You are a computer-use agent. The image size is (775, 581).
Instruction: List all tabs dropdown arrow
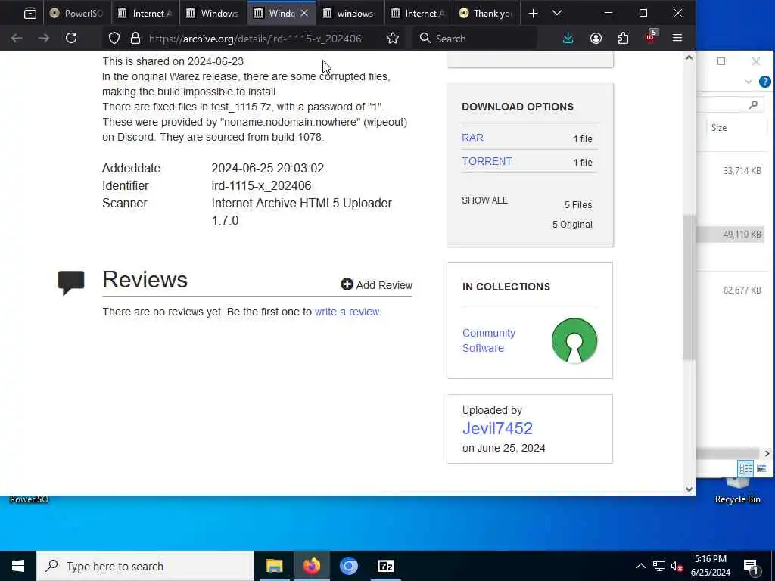557,14
